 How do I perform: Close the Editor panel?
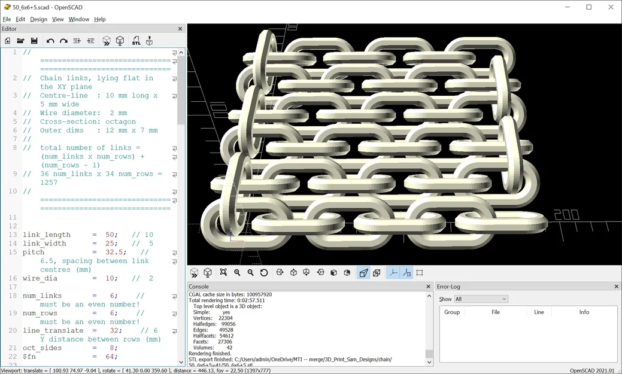pyautogui.click(x=180, y=29)
